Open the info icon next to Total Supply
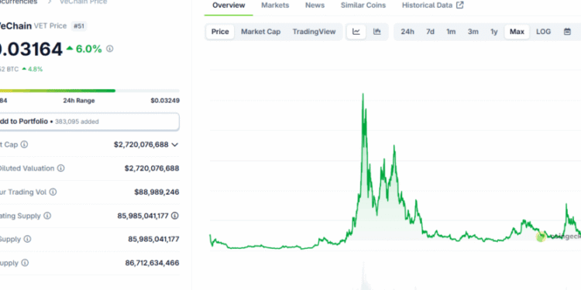The width and height of the screenshot is (581, 290). (x=27, y=239)
